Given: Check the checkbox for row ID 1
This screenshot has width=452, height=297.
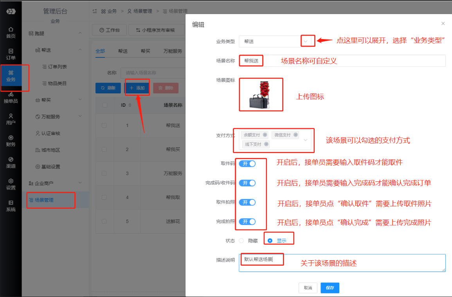Looking at the screenshot, I should [x=104, y=125].
